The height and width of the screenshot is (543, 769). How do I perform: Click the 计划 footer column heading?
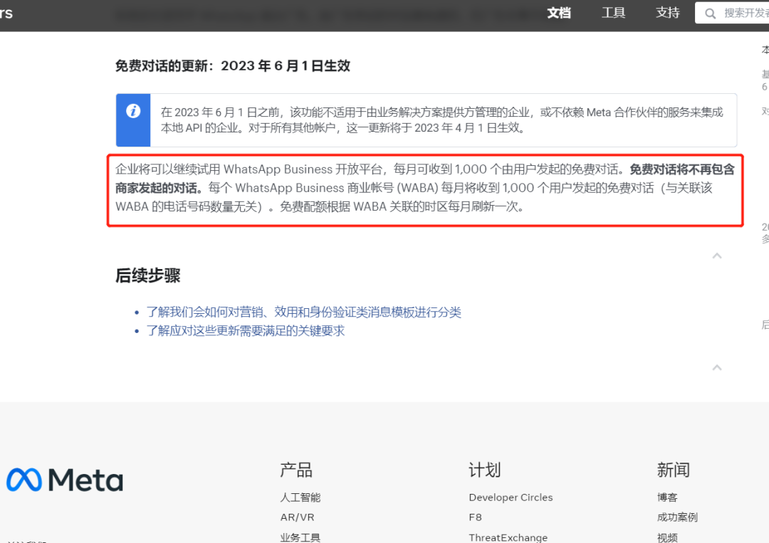(485, 470)
